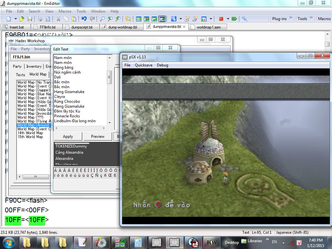332x249 pixels.
Task: Toggle Wrap by Window icon
Action: tap(154, 19)
